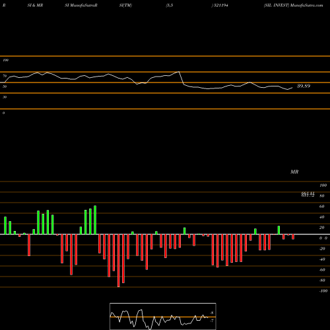Click the MunafaSutra.com watermark text in the header

tap(307, 5)
